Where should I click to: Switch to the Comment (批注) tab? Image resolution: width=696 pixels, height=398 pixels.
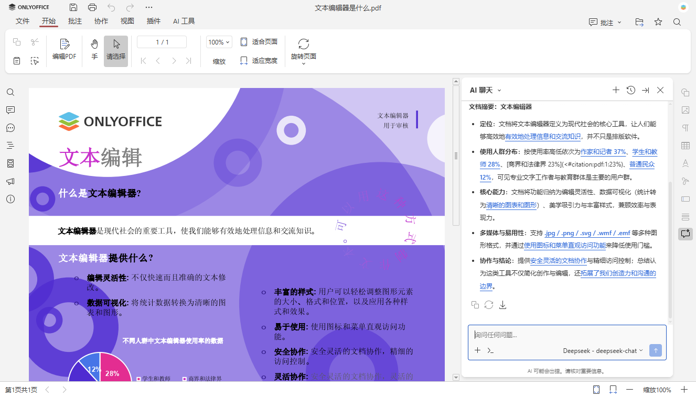[x=75, y=21]
